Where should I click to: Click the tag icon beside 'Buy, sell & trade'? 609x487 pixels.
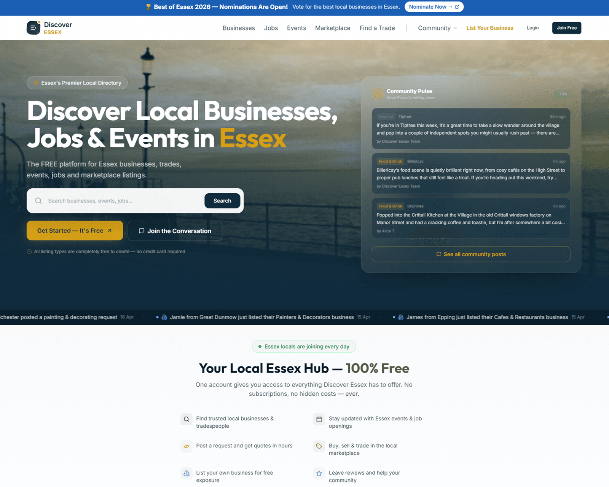tap(319, 446)
